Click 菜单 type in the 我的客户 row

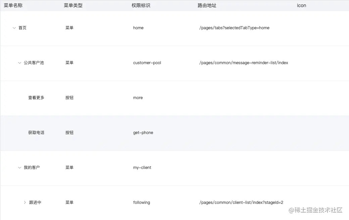click(x=69, y=168)
